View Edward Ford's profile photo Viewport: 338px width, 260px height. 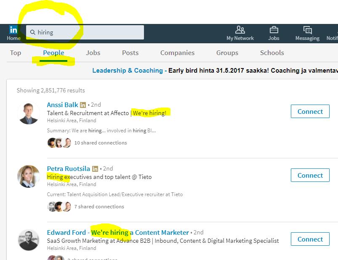tap(29, 240)
